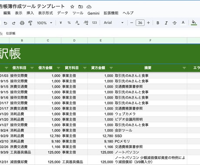Select cell containing 減価償却費
Image resolution: width=200 pixels, height=165 pixels.
point(22,159)
